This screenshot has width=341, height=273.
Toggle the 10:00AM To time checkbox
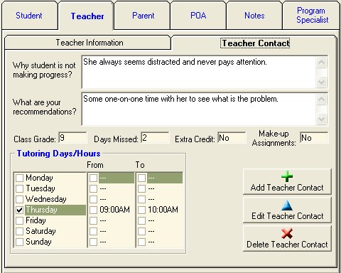click(141, 210)
